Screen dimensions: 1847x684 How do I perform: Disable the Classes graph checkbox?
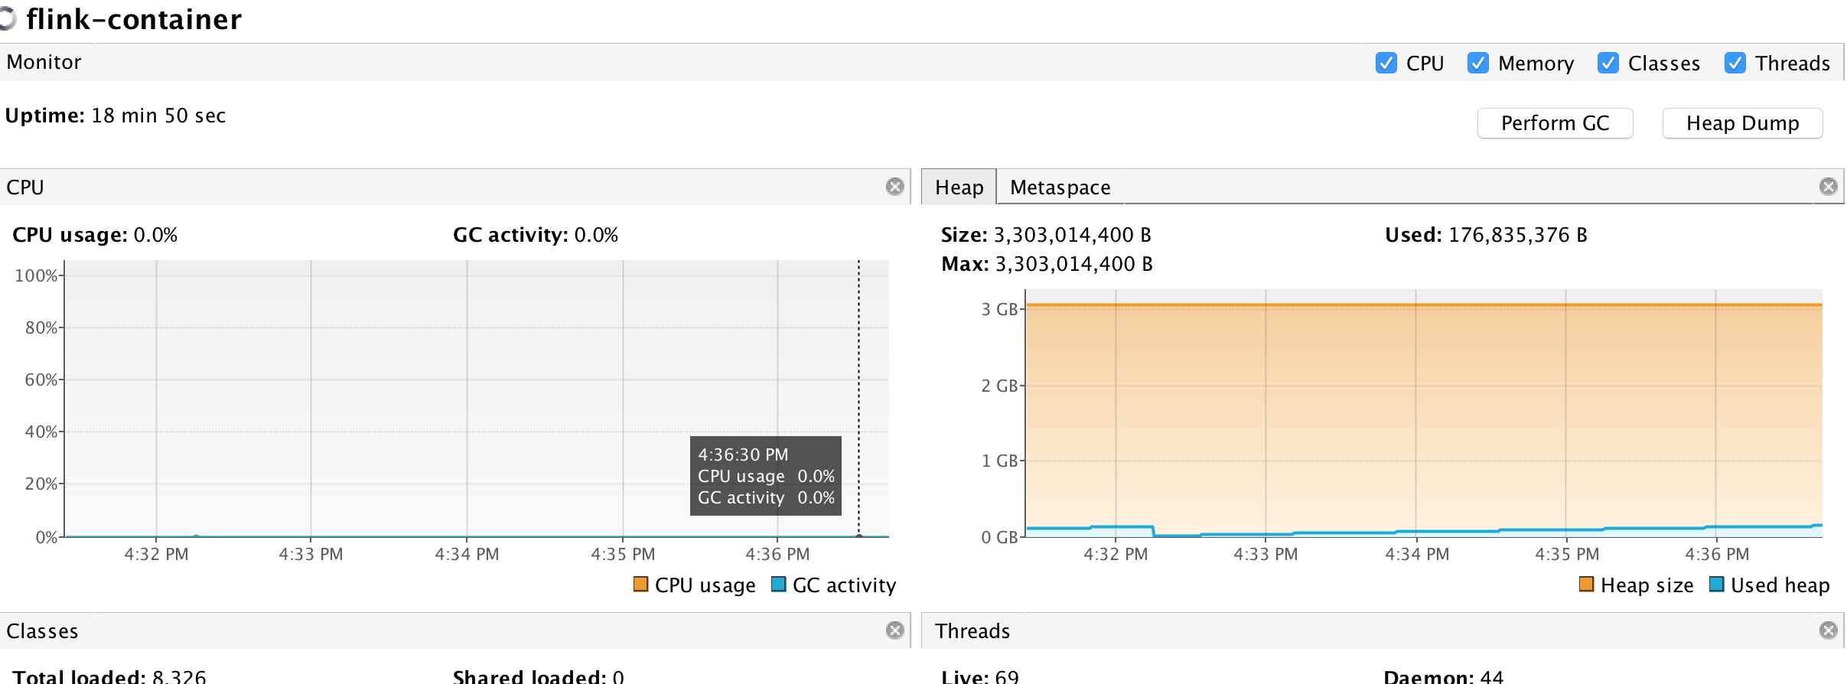coord(1608,63)
